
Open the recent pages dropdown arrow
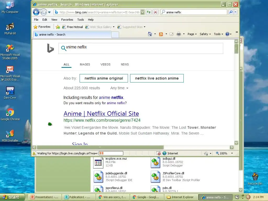click(x=49, y=12)
